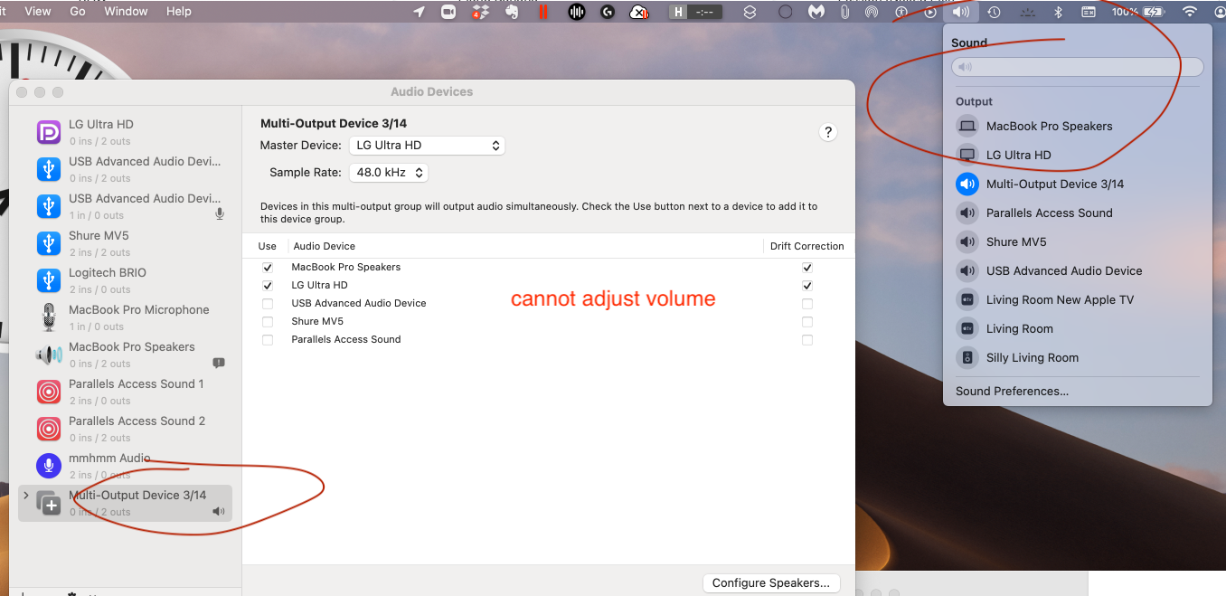This screenshot has height=596, width=1226.
Task: Open the Go menu
Action: pyautogui.click(x=78, y=11)
